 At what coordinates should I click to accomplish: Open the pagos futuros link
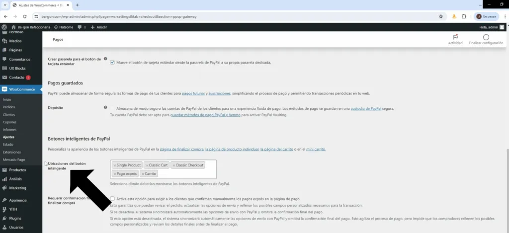pos(193,93)
